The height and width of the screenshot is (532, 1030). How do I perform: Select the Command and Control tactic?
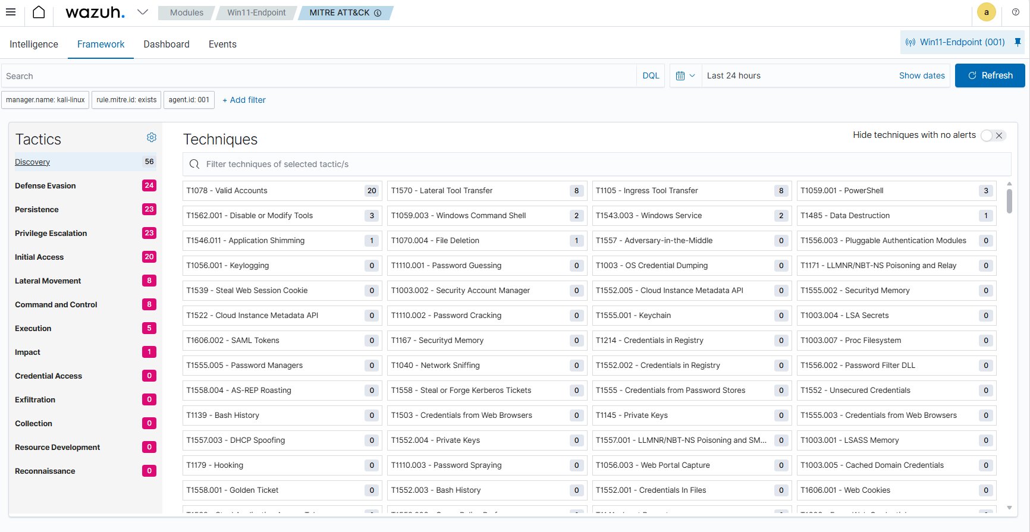(x=84, y=304)
